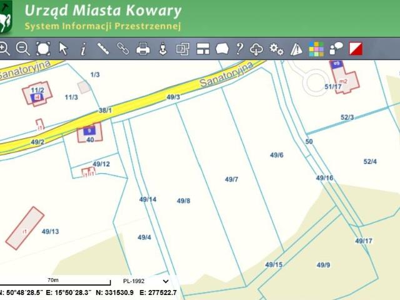Open the help question mark

tap(239, 49)
